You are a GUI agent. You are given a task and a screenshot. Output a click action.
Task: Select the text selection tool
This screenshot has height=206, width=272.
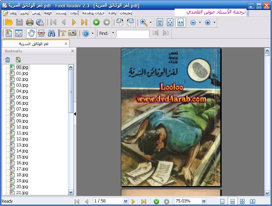coord(62,33)
